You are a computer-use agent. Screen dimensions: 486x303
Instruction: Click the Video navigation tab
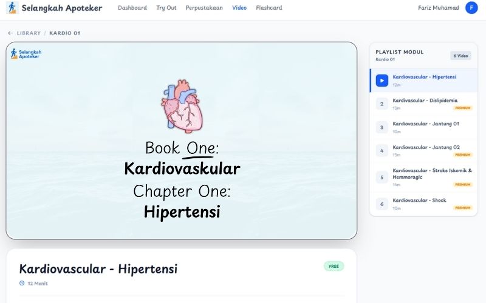click(x=239, y=8)
